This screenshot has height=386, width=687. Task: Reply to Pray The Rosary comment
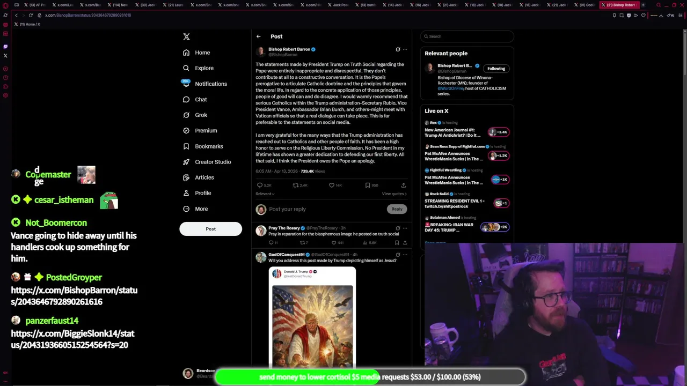tap(272, 243)
